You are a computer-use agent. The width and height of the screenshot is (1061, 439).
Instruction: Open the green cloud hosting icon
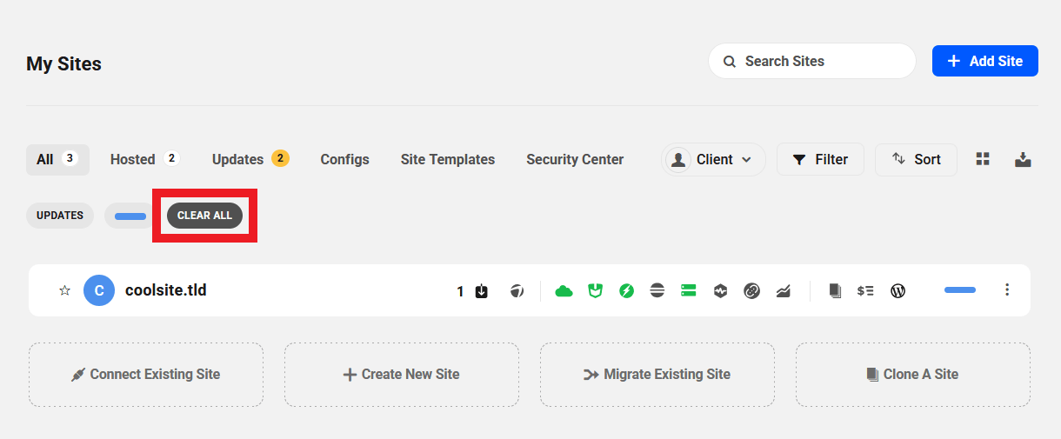pos(564,291)
